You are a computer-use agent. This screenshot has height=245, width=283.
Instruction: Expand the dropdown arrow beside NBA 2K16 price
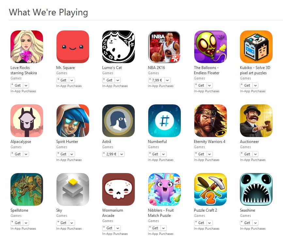tap(167, 80)
